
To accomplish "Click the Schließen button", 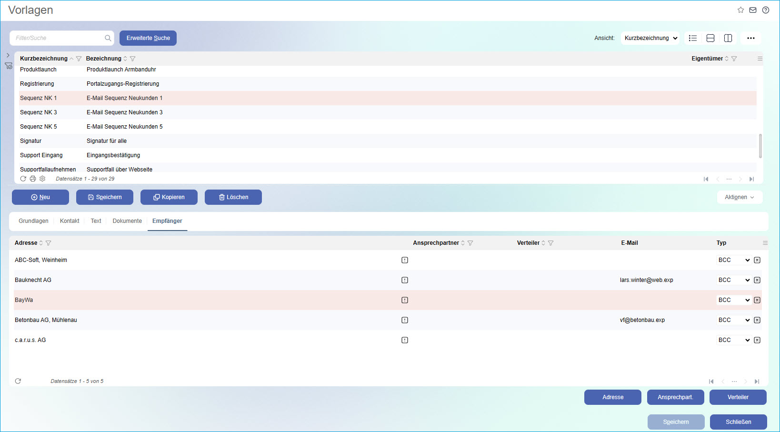I will coord(739,422).
